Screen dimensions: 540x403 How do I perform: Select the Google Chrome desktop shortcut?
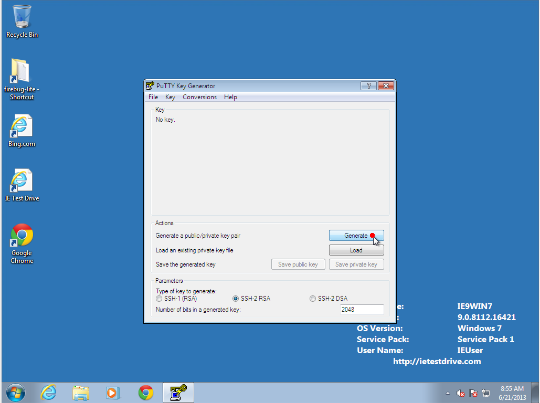(x=22, y=244)
